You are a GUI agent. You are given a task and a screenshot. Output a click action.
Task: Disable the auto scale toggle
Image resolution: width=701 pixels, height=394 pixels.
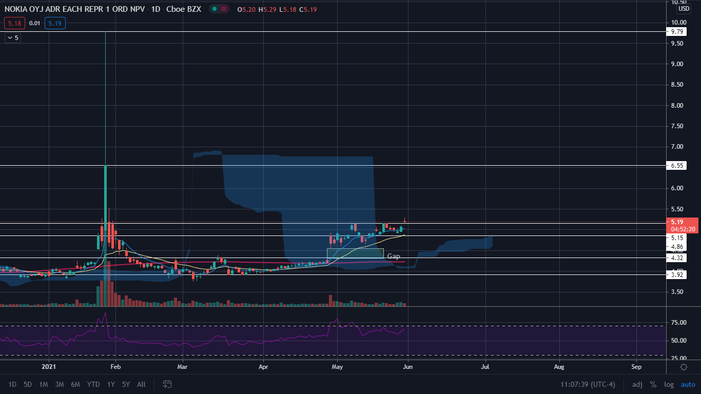688,384
